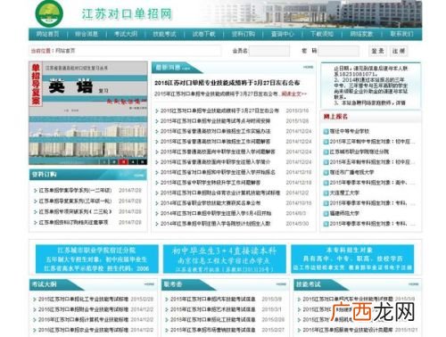Screen dimensions: 446x337
Task: Open the news item dated 2014/5/30
Action: [x=215, y=224]
